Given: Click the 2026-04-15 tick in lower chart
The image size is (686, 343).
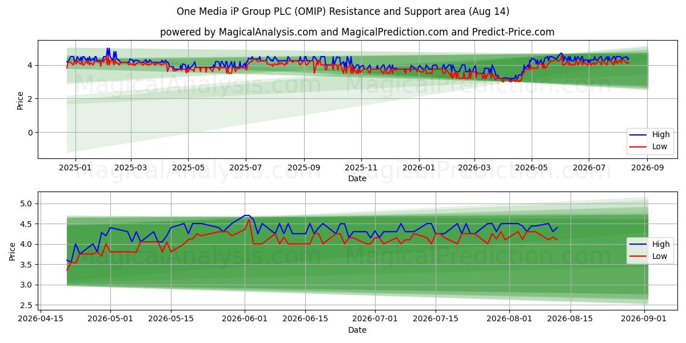Looking at the screenshot, I should 41,319.
